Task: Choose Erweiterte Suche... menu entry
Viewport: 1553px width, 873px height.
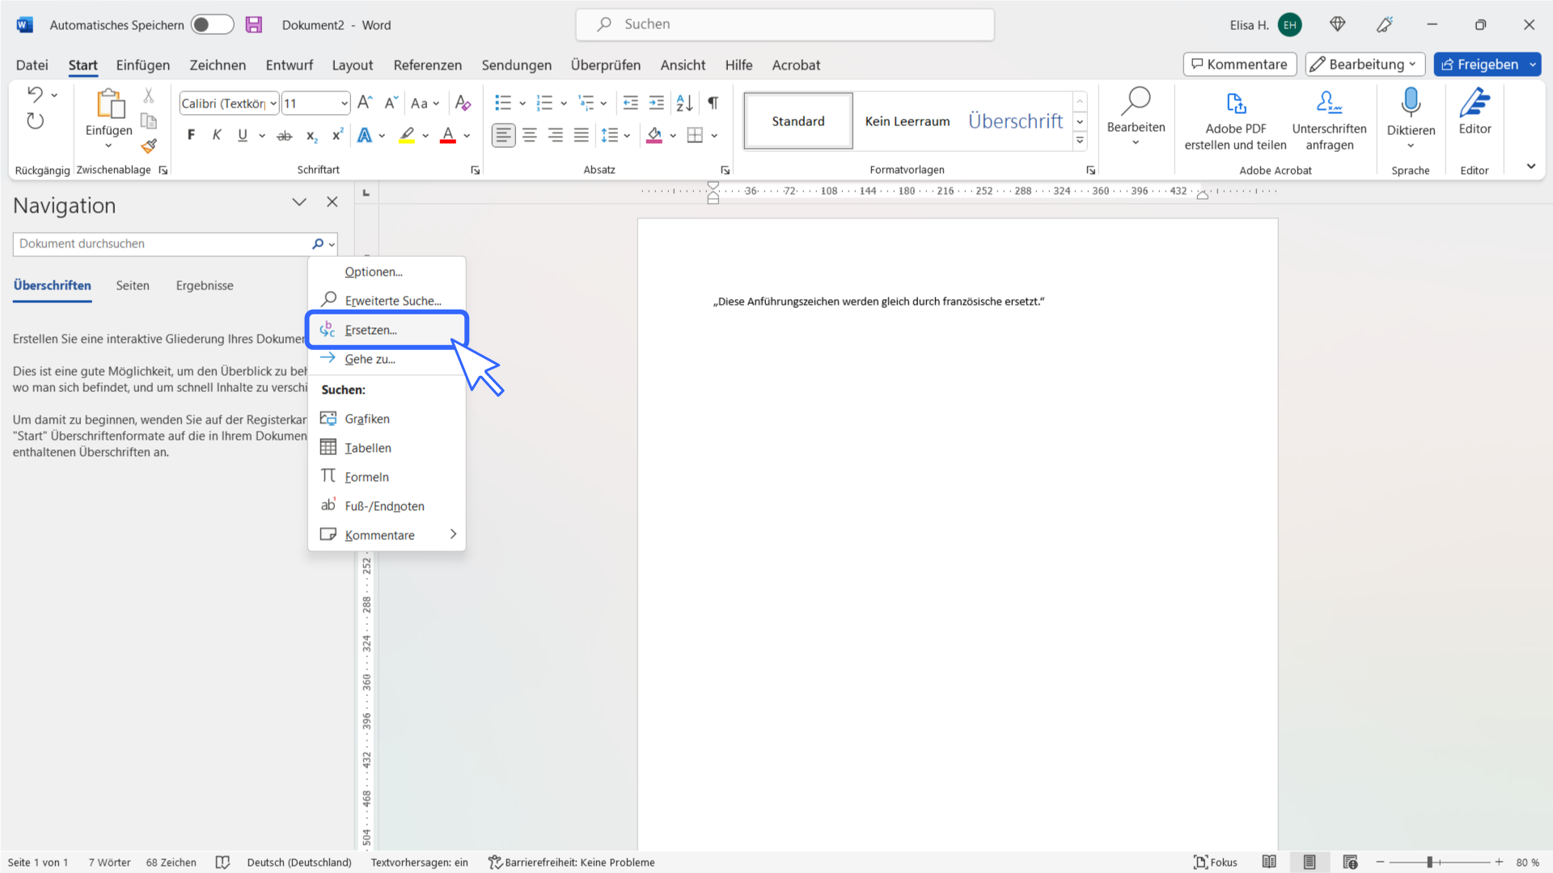Action: tap(387, 301)
